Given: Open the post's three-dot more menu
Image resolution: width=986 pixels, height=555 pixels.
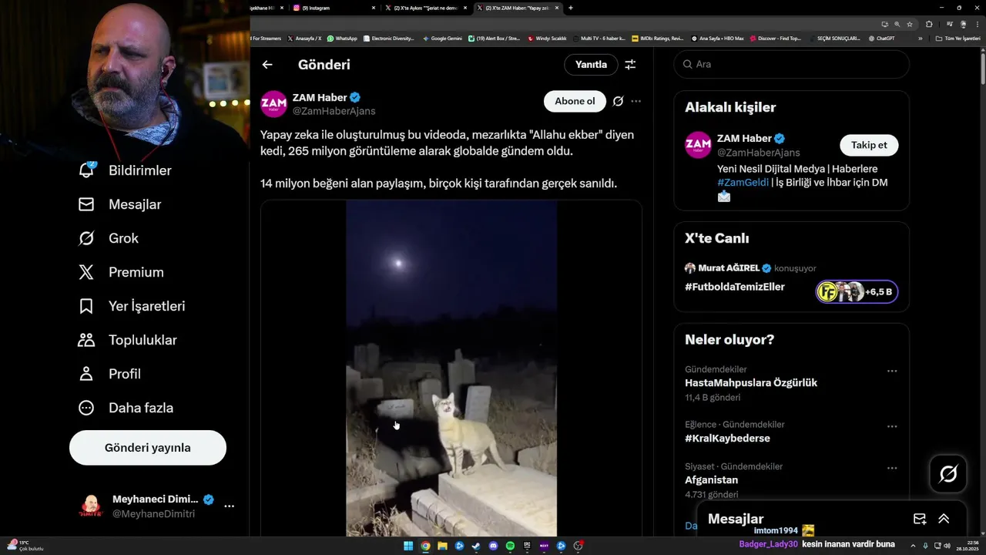Looking at the screenshot, I should click(x=636, y=101).
